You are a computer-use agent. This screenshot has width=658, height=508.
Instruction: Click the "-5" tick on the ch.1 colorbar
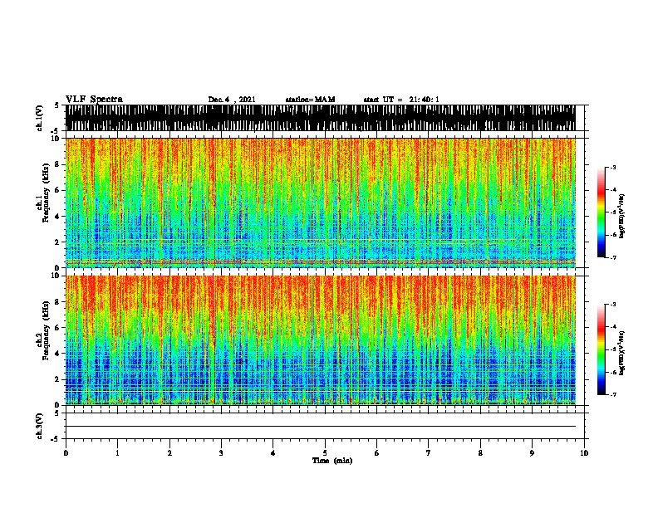tap(612, 212)
